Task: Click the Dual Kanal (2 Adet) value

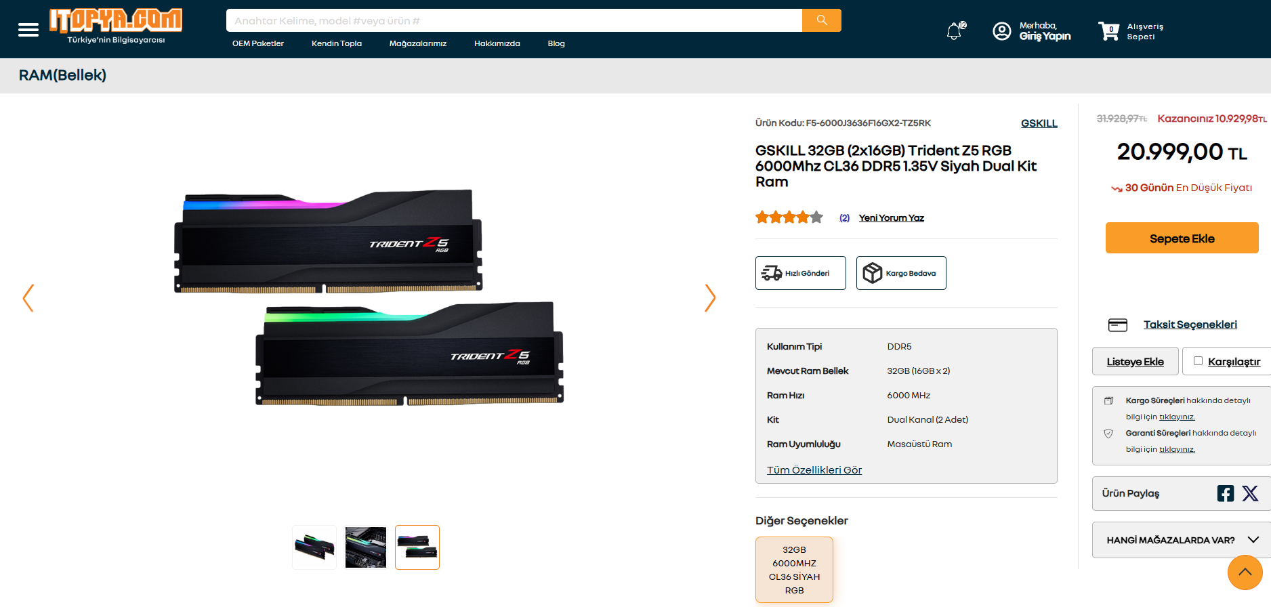Action: 928,420
